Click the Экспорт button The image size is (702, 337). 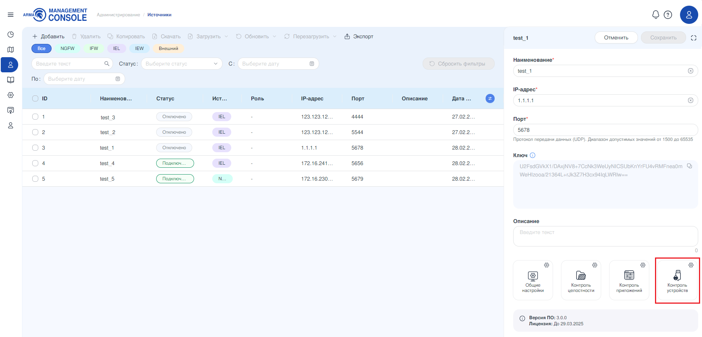pyautogui.click(x=359, y=36)
